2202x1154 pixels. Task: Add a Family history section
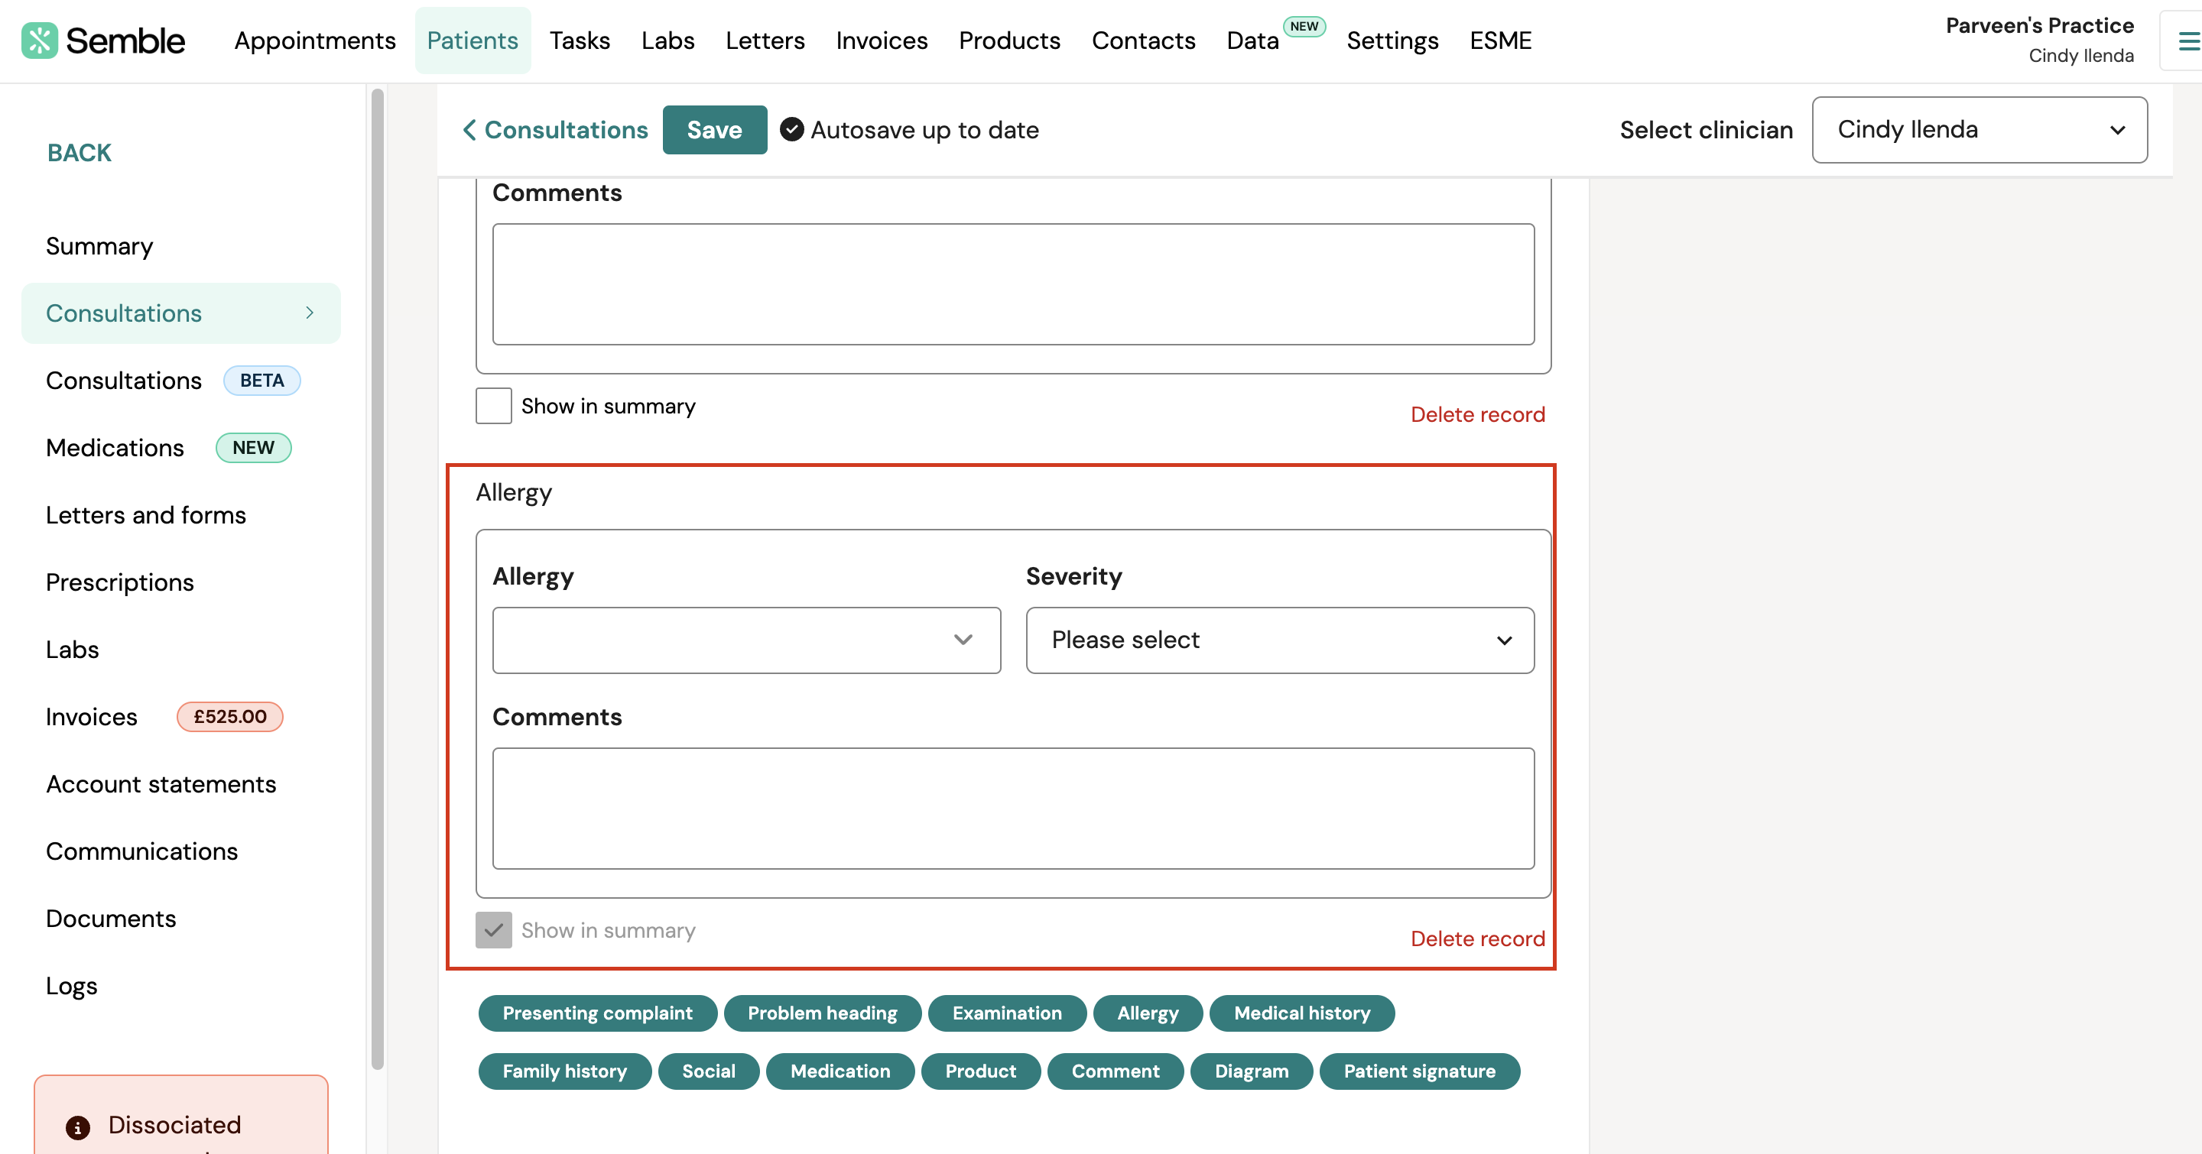(x=565, y=1071)
